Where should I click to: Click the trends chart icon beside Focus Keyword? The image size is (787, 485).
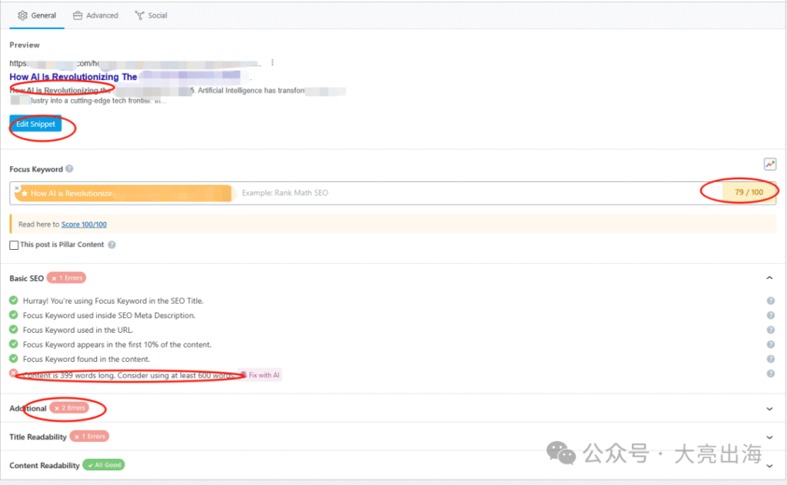click(x=769, y=164)
